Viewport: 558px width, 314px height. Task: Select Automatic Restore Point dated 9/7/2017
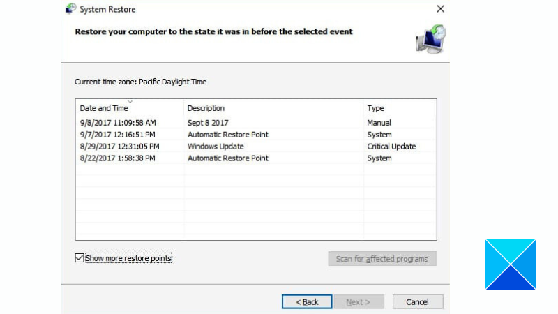(x=227, y=135)
